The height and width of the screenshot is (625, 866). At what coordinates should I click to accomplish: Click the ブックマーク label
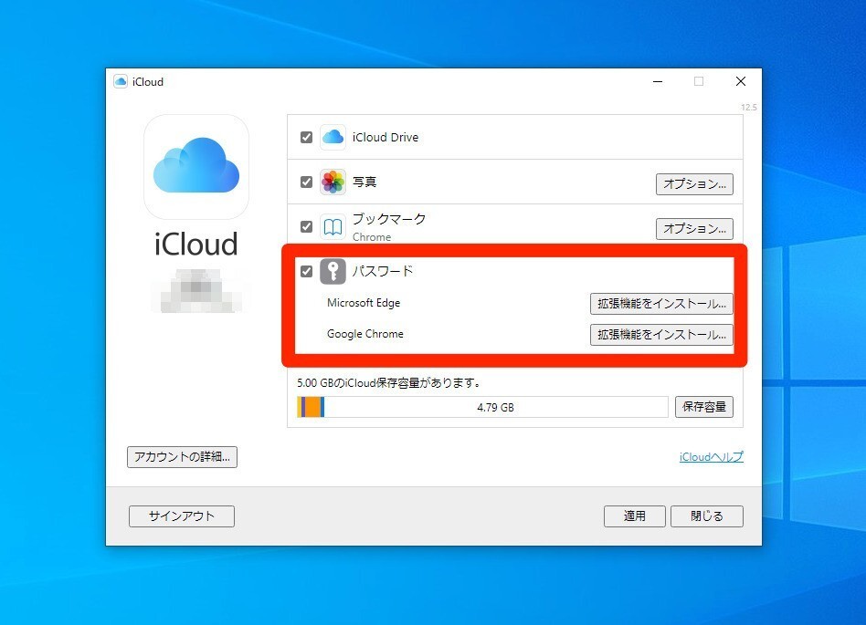click(389, 219)
